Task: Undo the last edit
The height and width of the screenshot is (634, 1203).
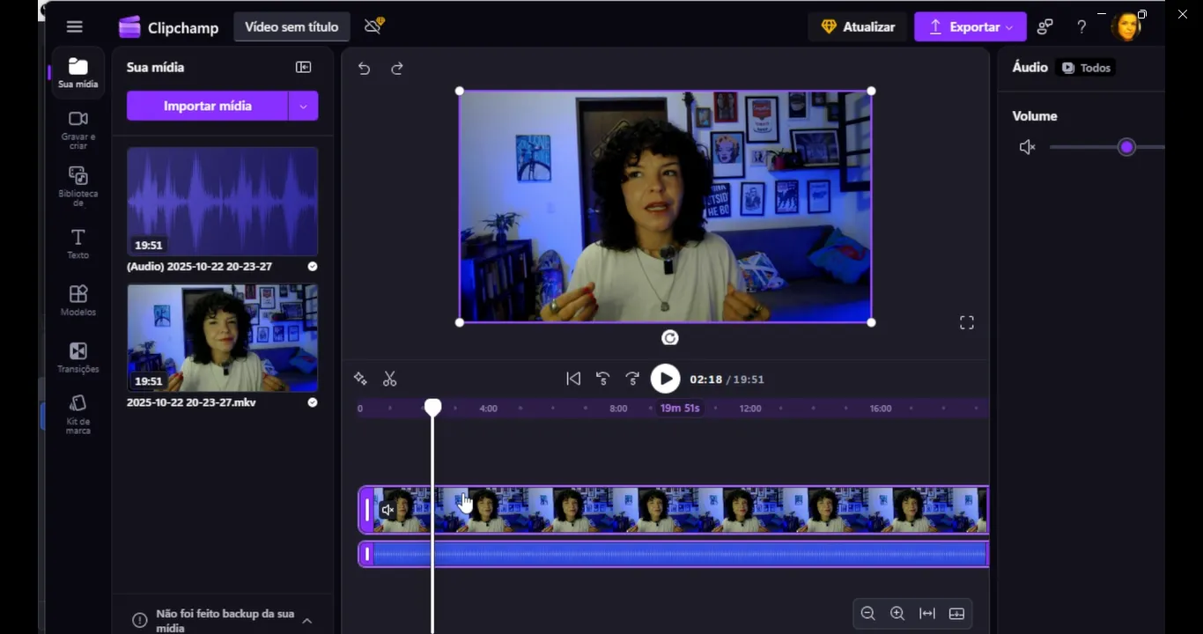Action: pyautogui.click(x=364, y=69)
